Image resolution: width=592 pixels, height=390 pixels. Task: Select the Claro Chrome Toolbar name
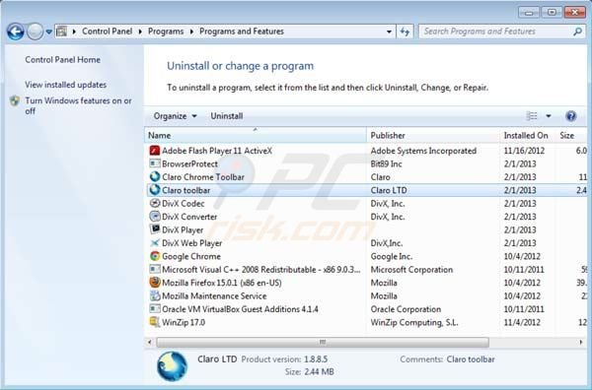coord(203,177)
